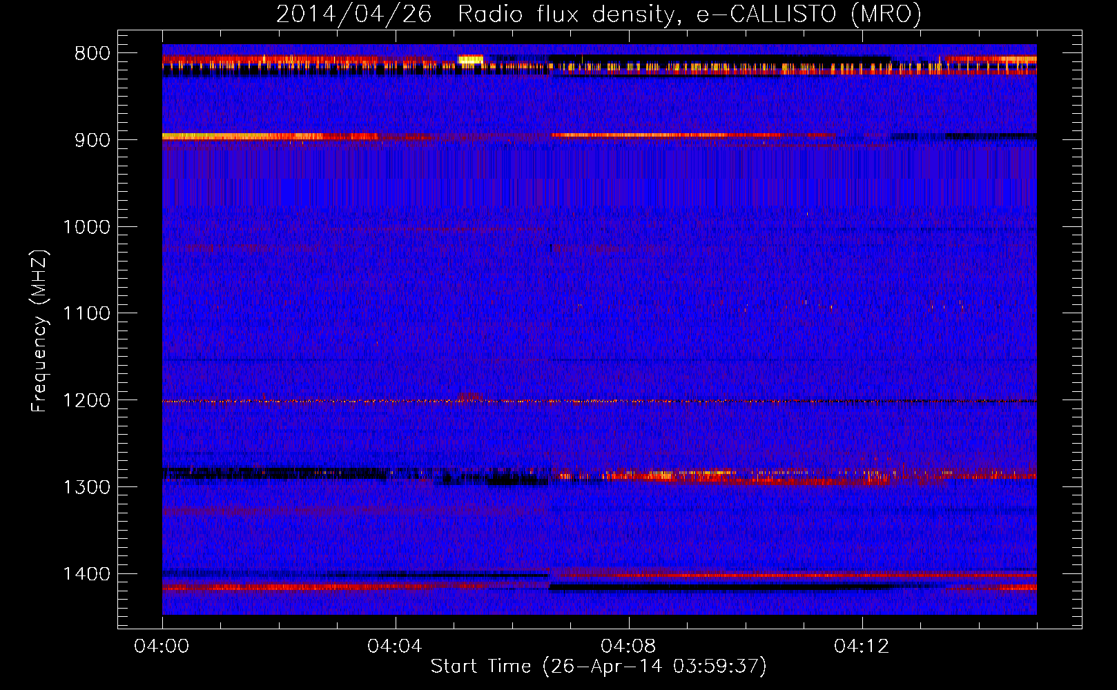Click the bright yellow burst near 800 MHz
The image size is (1117, 690).
click(x=471, y=60)
